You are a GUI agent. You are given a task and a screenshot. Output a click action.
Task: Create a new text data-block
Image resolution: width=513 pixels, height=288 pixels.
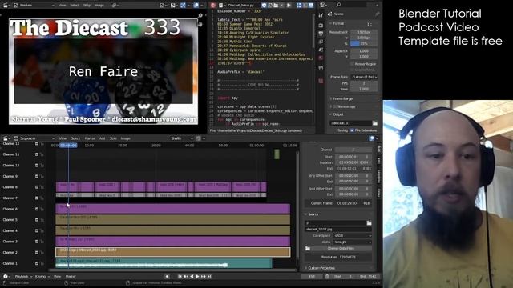(270, 6)
